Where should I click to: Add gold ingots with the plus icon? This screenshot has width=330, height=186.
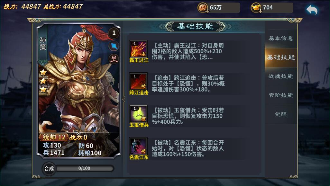point(260,11)
